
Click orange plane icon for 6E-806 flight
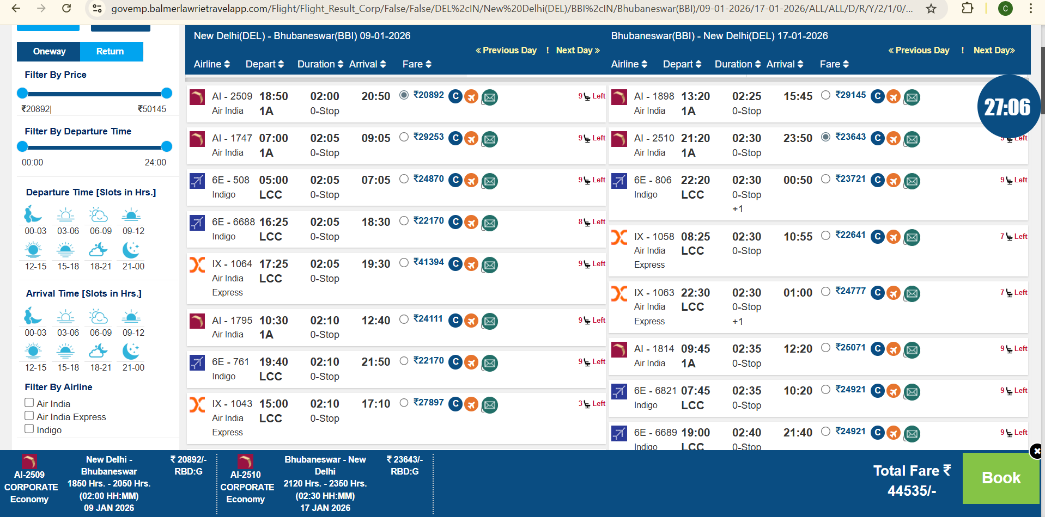click(894, 181)
